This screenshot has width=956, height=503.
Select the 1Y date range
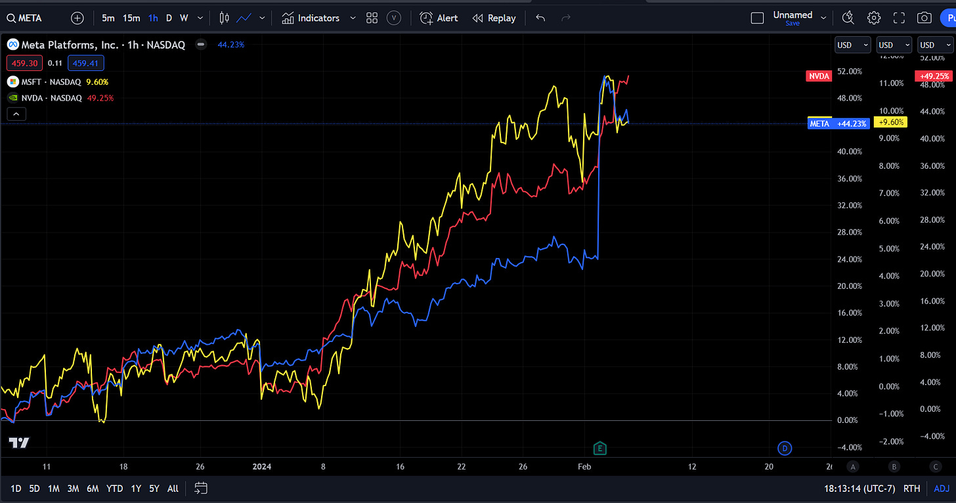point(136,488)
